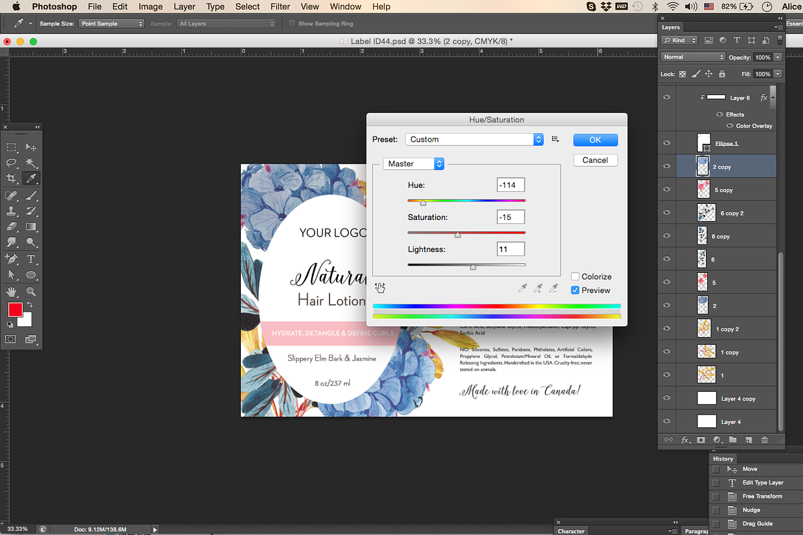The width and height of the screenshot is (803, 535).
Task: Select the Rectangular Marquee tool
Action: point(11,148)
